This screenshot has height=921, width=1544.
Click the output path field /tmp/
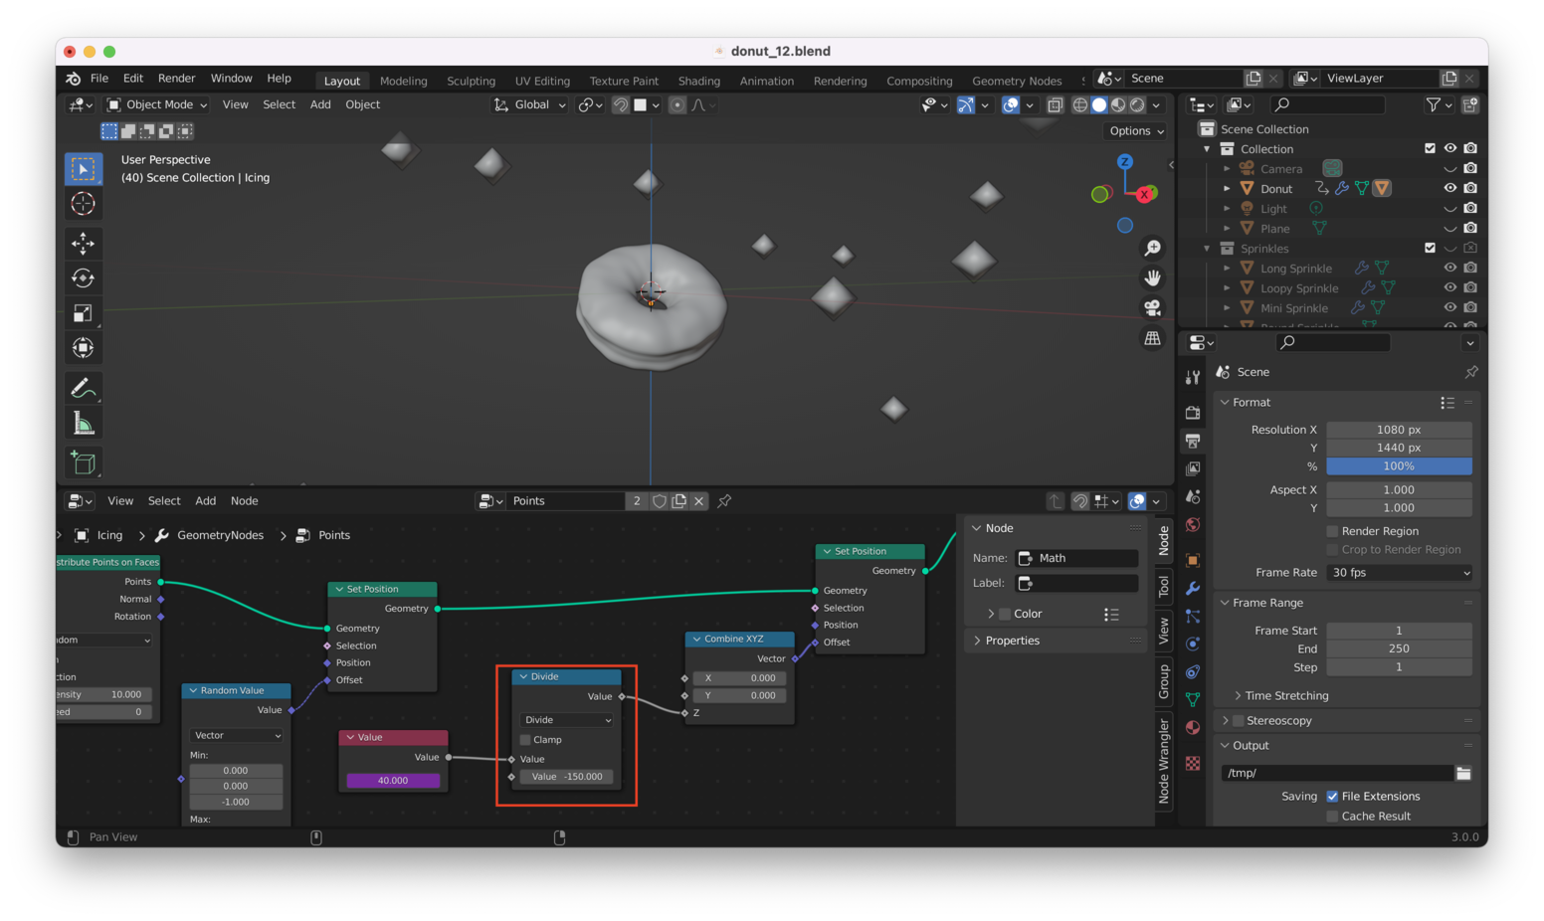(1335, 773)
